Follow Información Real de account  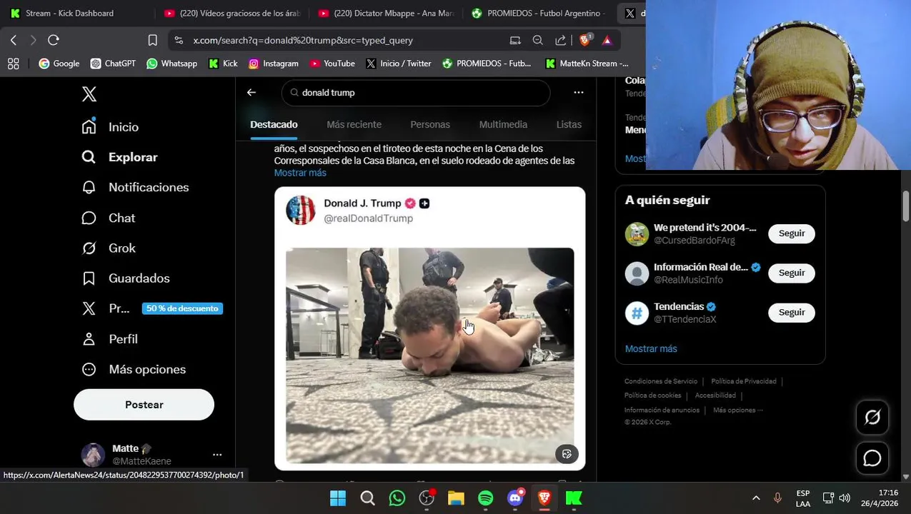(x=792, y=273)
